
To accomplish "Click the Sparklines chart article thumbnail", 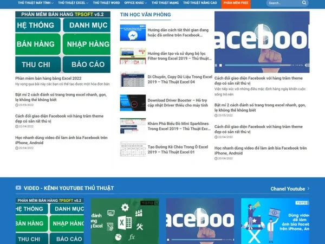I will (x=133, y=126).
